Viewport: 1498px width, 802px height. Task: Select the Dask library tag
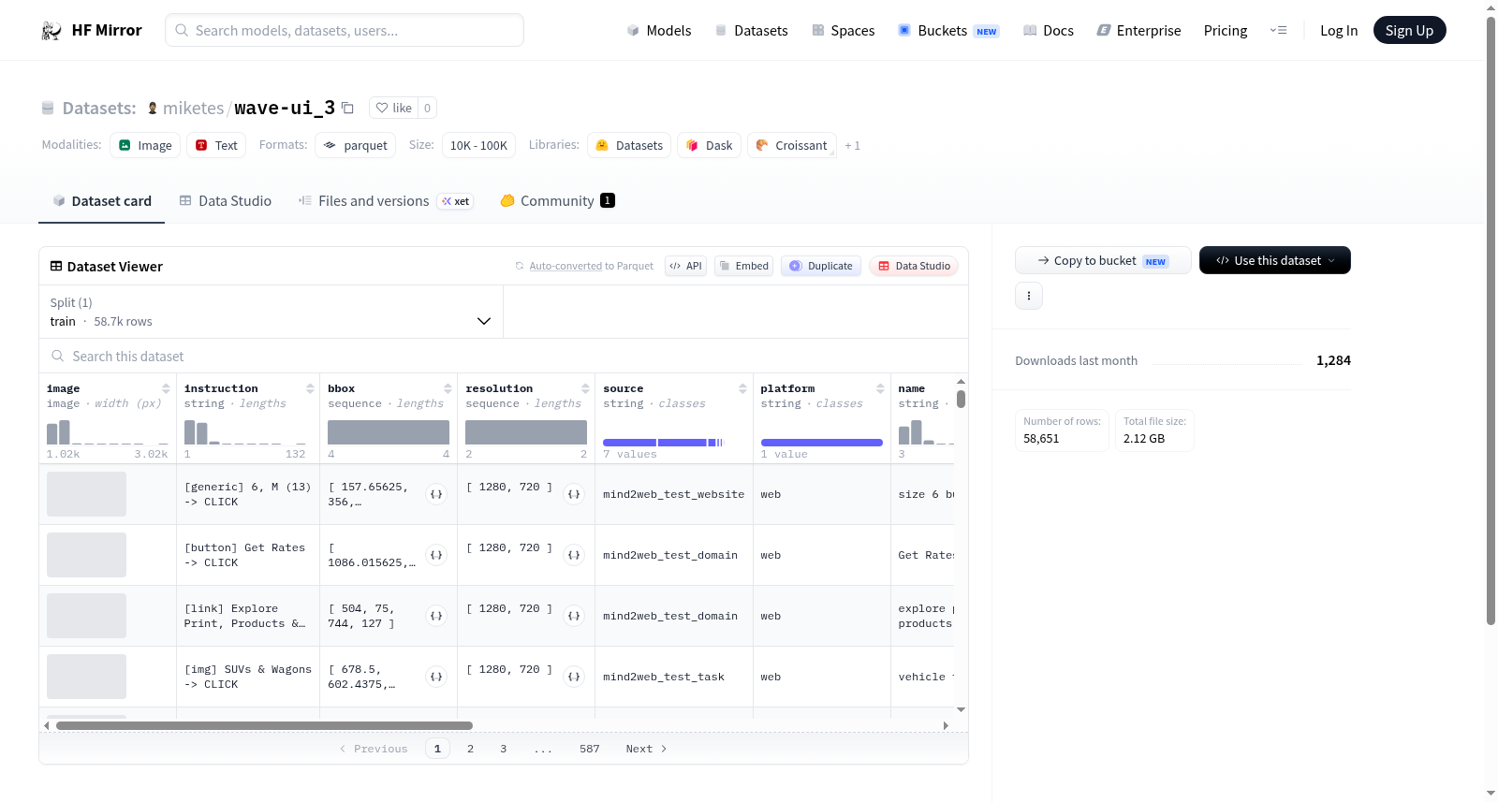pos(710,145)
